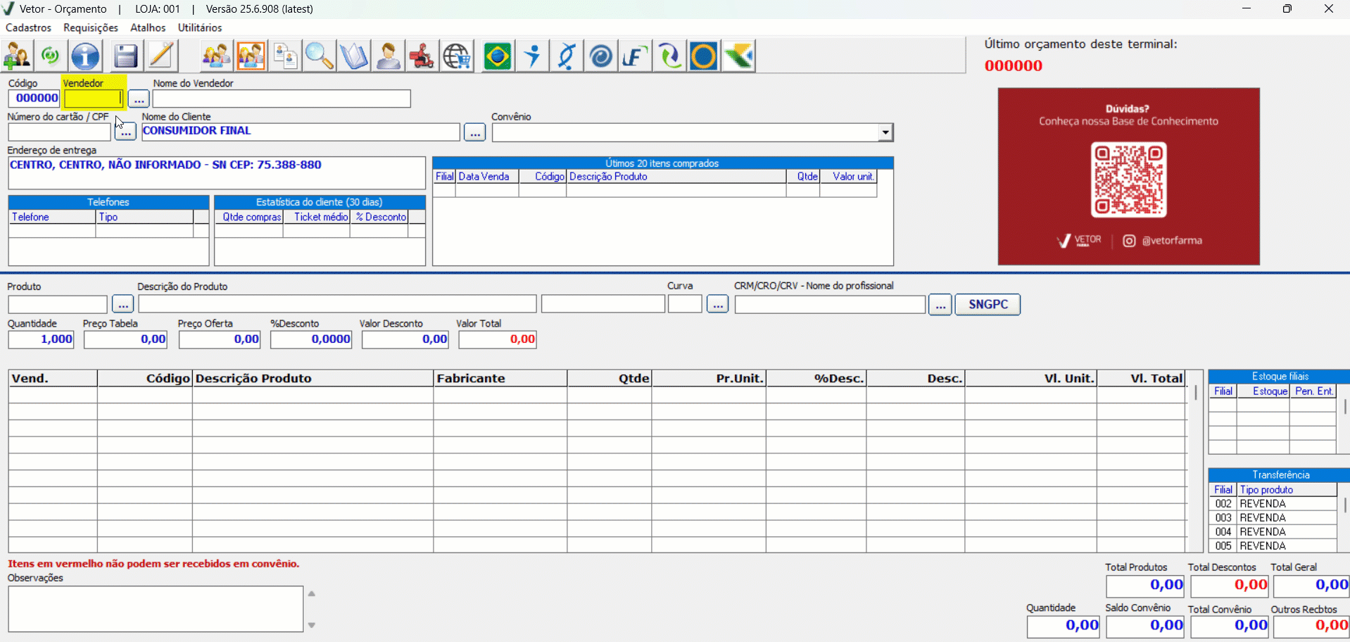Click the green refresh arrows icon

coord(51,56)
